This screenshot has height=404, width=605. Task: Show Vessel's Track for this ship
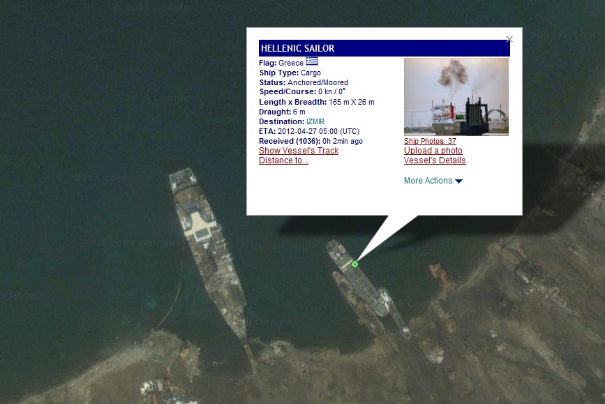coord(299,151)
